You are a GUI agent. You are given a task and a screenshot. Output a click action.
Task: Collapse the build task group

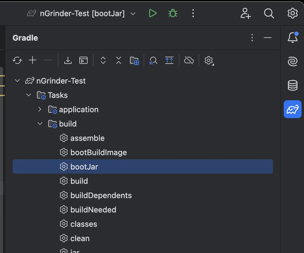point(40,124)
